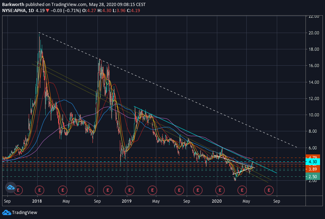Open the TradingView.com link in header
The height and width of the screenshot is (219, 325).
click(x=69, y=4)
